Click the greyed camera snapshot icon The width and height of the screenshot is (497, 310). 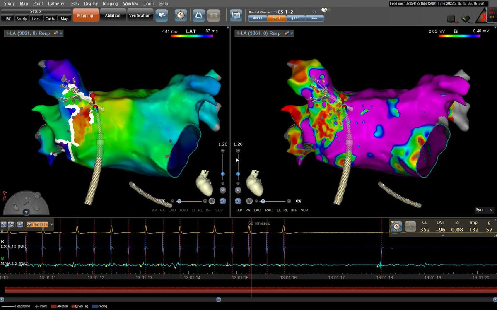coord(214,15)
